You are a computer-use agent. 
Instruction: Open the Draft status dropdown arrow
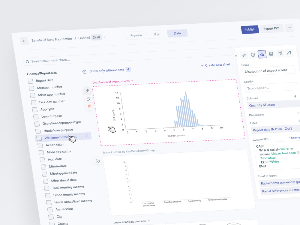click(x=104, y=37)
